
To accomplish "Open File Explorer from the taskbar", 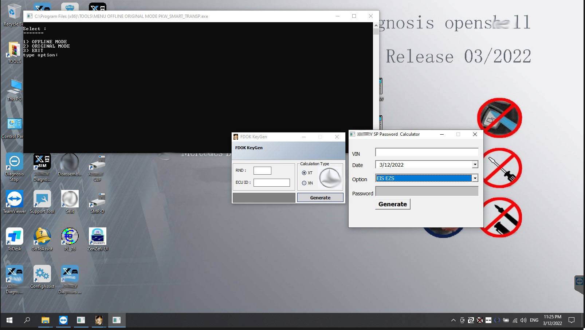I will point(45,320).
